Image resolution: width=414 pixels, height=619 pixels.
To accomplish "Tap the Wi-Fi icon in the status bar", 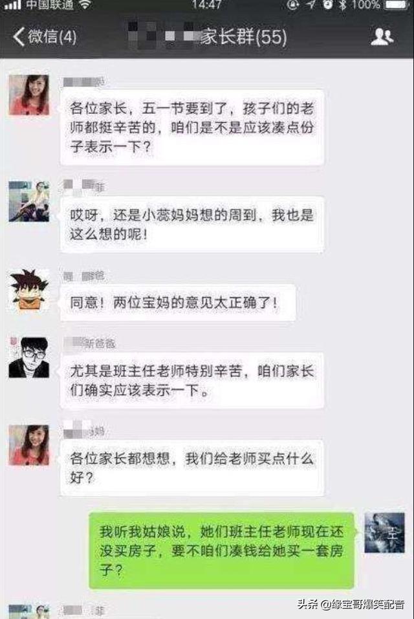I will tap(85, 5).
